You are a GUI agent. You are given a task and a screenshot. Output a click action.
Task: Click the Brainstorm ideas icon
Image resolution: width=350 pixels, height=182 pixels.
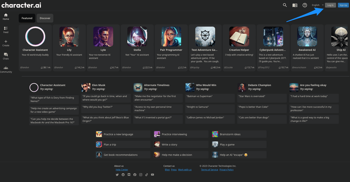tap(215, 134)
